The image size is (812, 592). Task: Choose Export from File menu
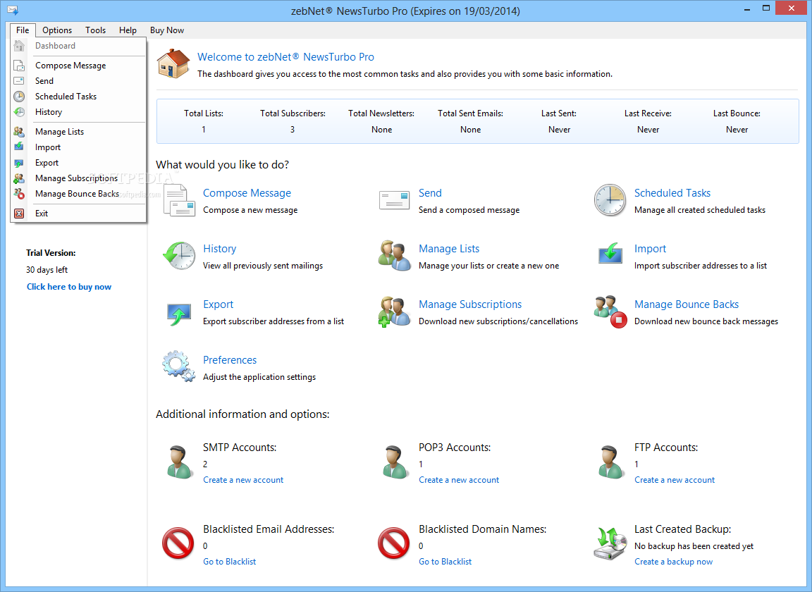point(78,163)
